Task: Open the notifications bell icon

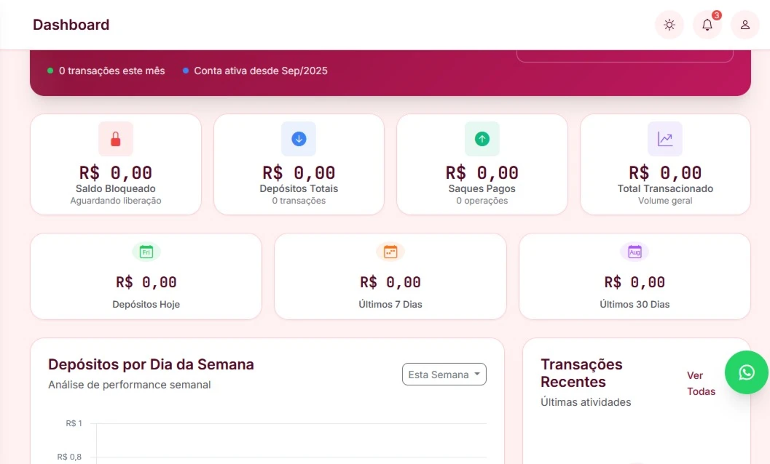Action: [x=707, y=25]
